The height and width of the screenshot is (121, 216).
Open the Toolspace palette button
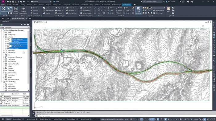[x=4, y=10]
